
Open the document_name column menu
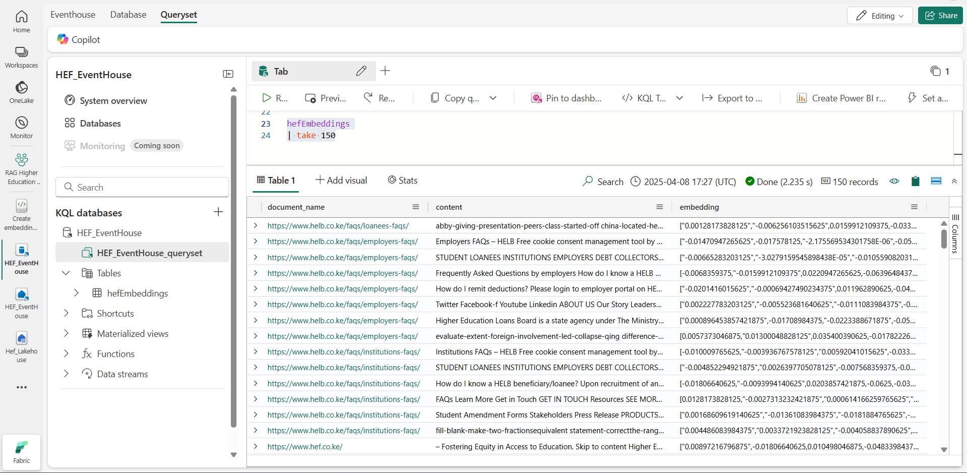416,207
